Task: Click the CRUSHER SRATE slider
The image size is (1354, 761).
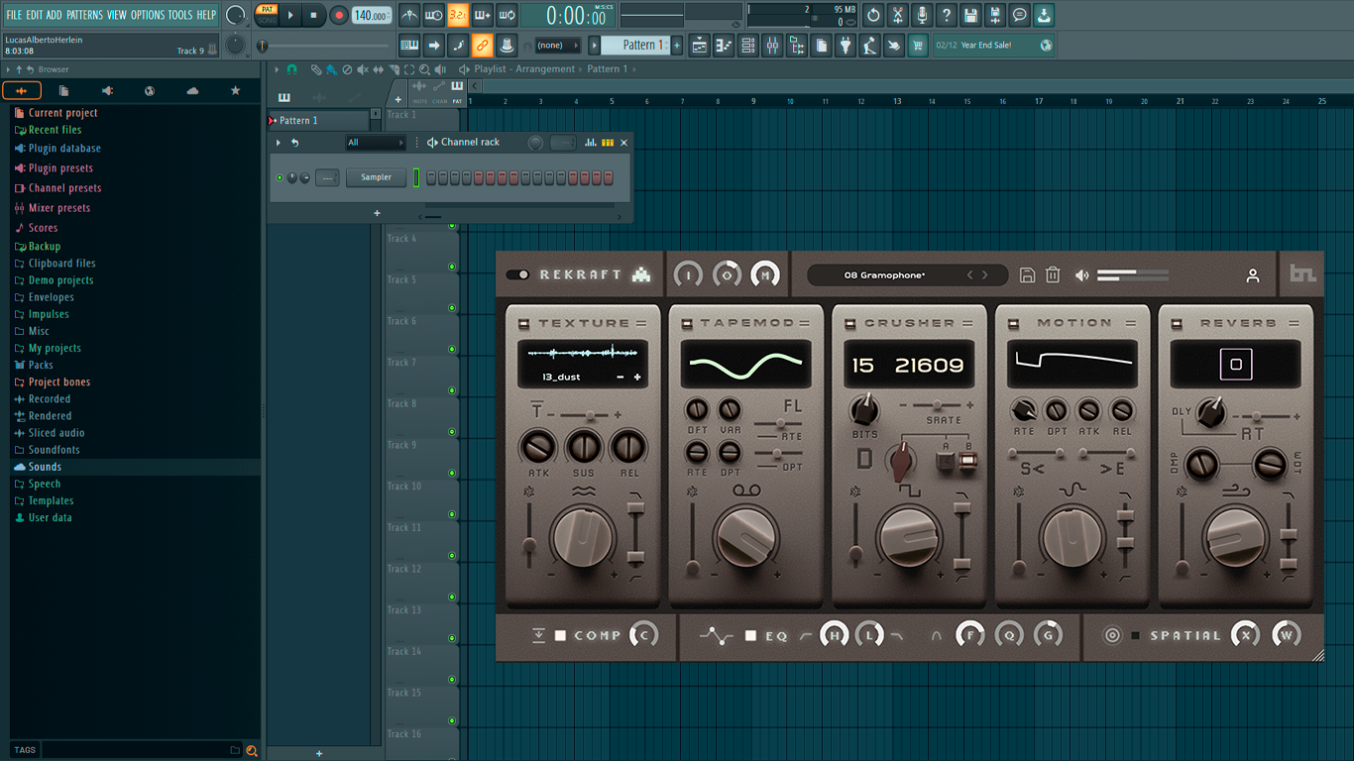Action: pyautogui.click(x=936, y=405)
